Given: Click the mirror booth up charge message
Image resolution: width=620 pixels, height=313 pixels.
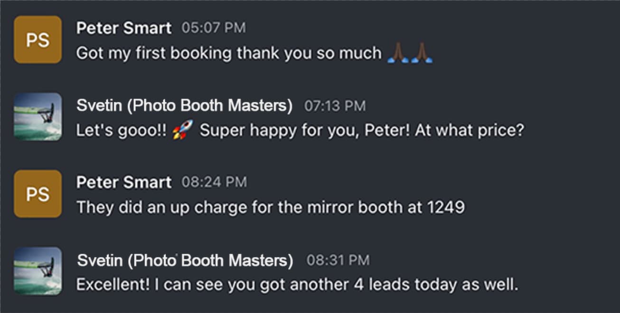Looking at the screenshot, I should (271, 207).
